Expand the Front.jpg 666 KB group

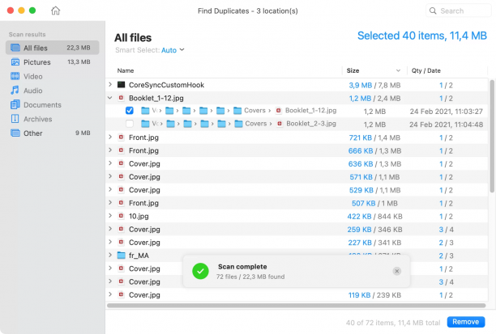[x=110, y=150]
